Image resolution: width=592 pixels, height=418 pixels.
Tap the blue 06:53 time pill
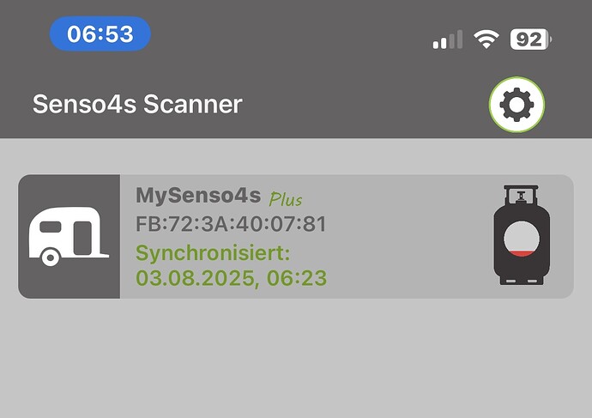[x=100, y=34]
